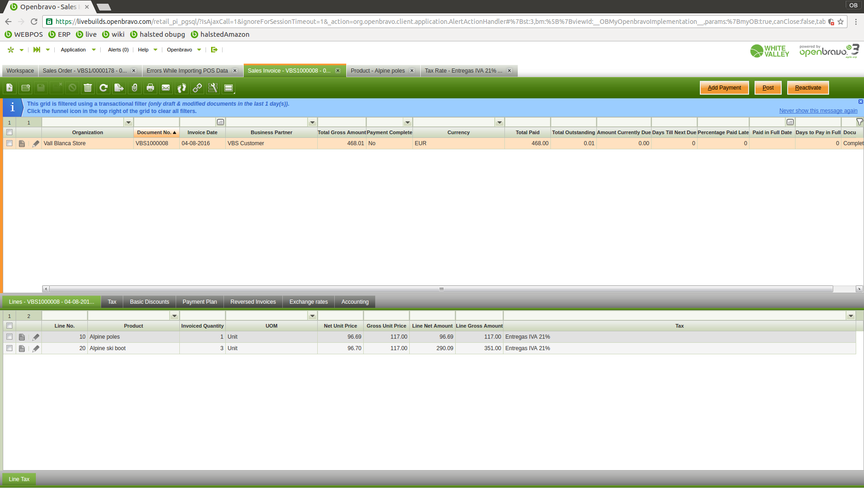The image size is (864, 488).
Task: Click the print record printer icon
Action: [150, 88]
